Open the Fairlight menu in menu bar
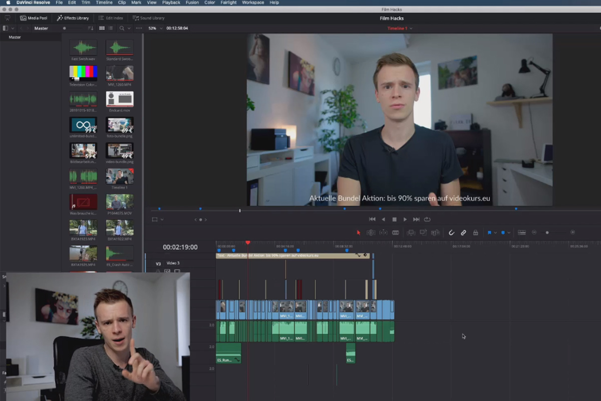 pyautogui.click(x=228, y=3)
